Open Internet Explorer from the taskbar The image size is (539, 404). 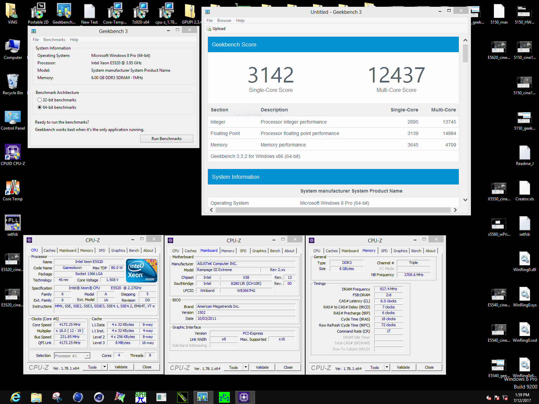[15, 397]
